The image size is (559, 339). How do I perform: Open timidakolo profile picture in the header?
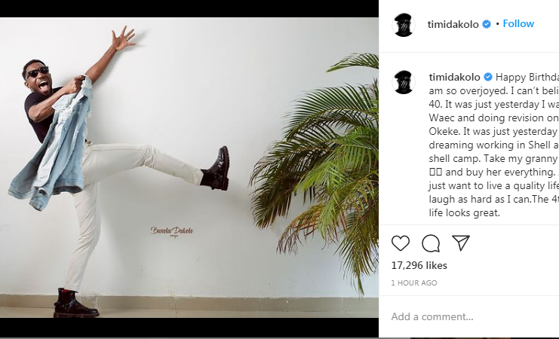[404, 25]
